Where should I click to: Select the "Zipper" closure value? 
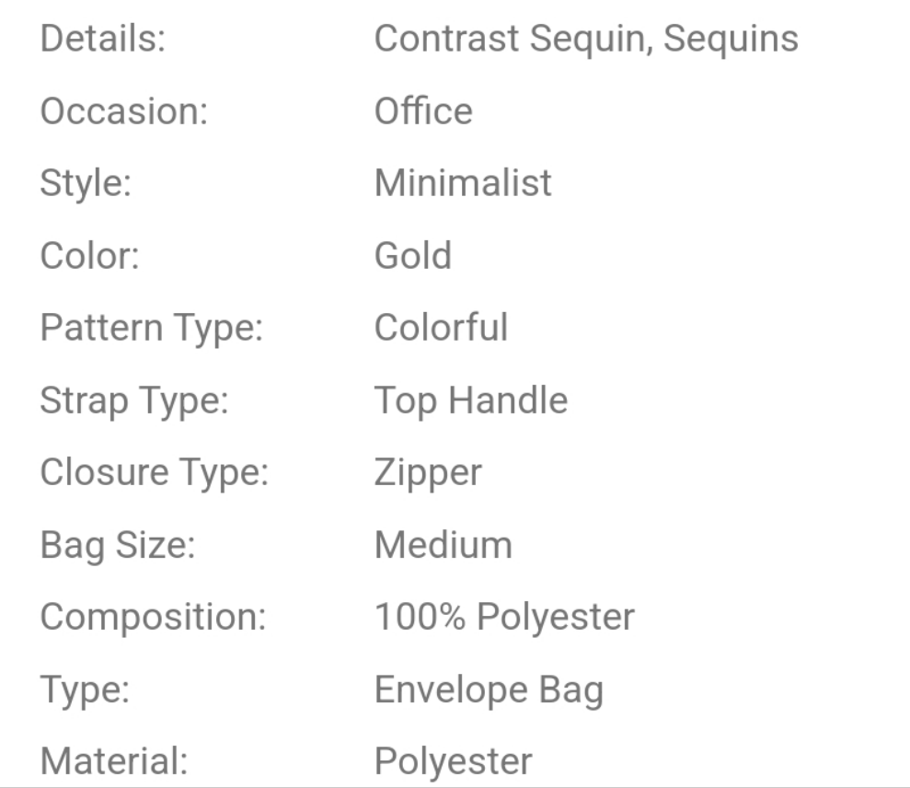(427, 472)
